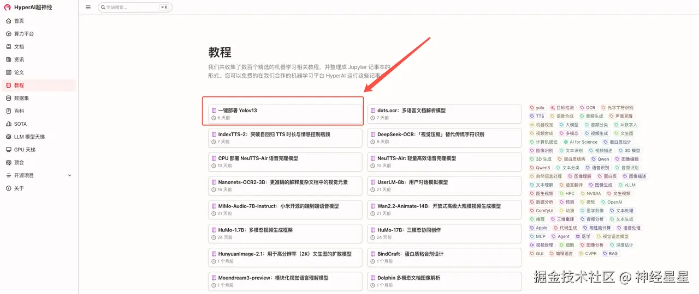Filter by the 蛋白质设计 tag

click(x=617, y=142)
